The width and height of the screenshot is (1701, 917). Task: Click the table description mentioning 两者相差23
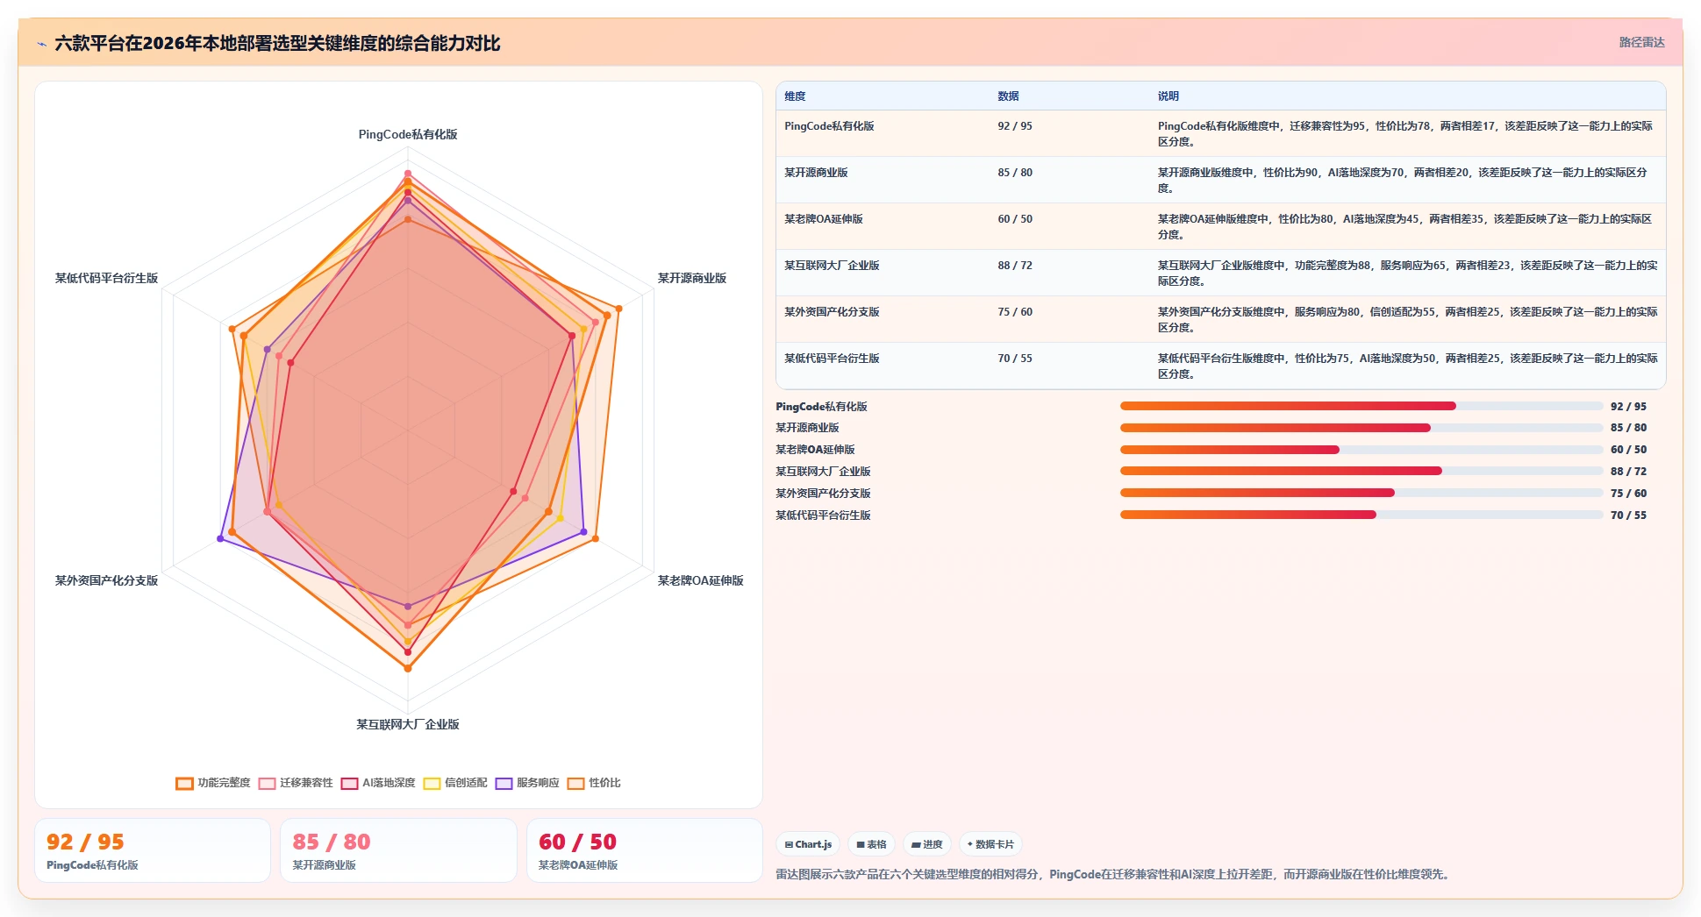pyautogui.click(x=1408, y=274)
